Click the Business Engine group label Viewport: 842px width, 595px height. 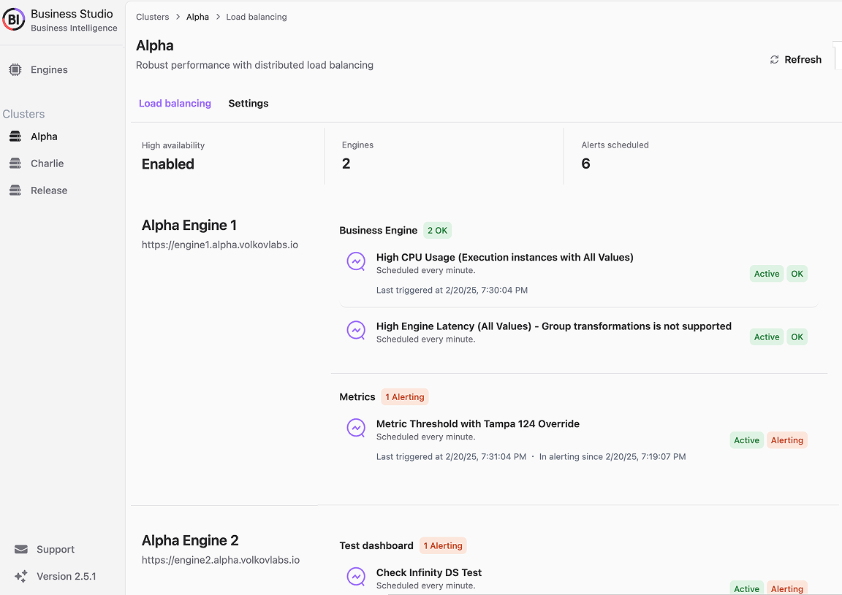(379, 230)
